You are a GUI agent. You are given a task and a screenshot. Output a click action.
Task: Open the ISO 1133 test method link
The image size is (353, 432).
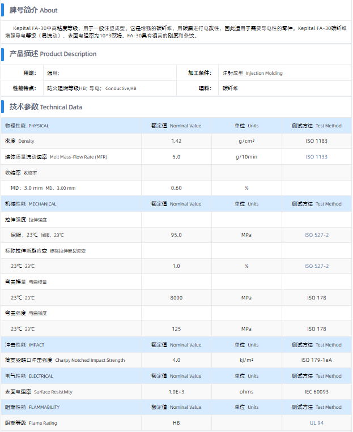coord(317,157)
